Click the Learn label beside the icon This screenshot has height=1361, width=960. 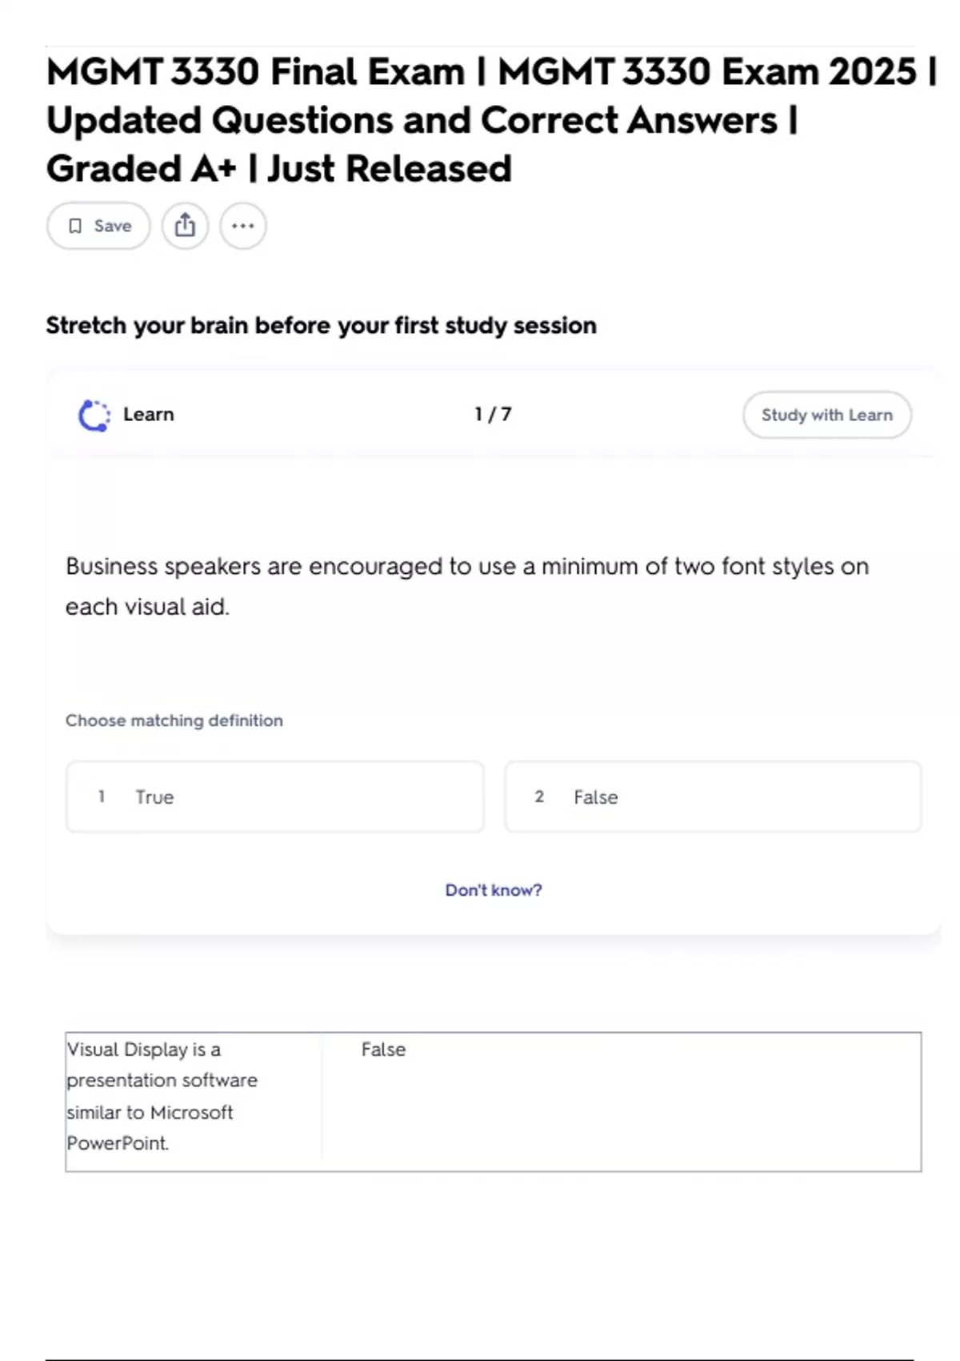[x=148, y=415]
